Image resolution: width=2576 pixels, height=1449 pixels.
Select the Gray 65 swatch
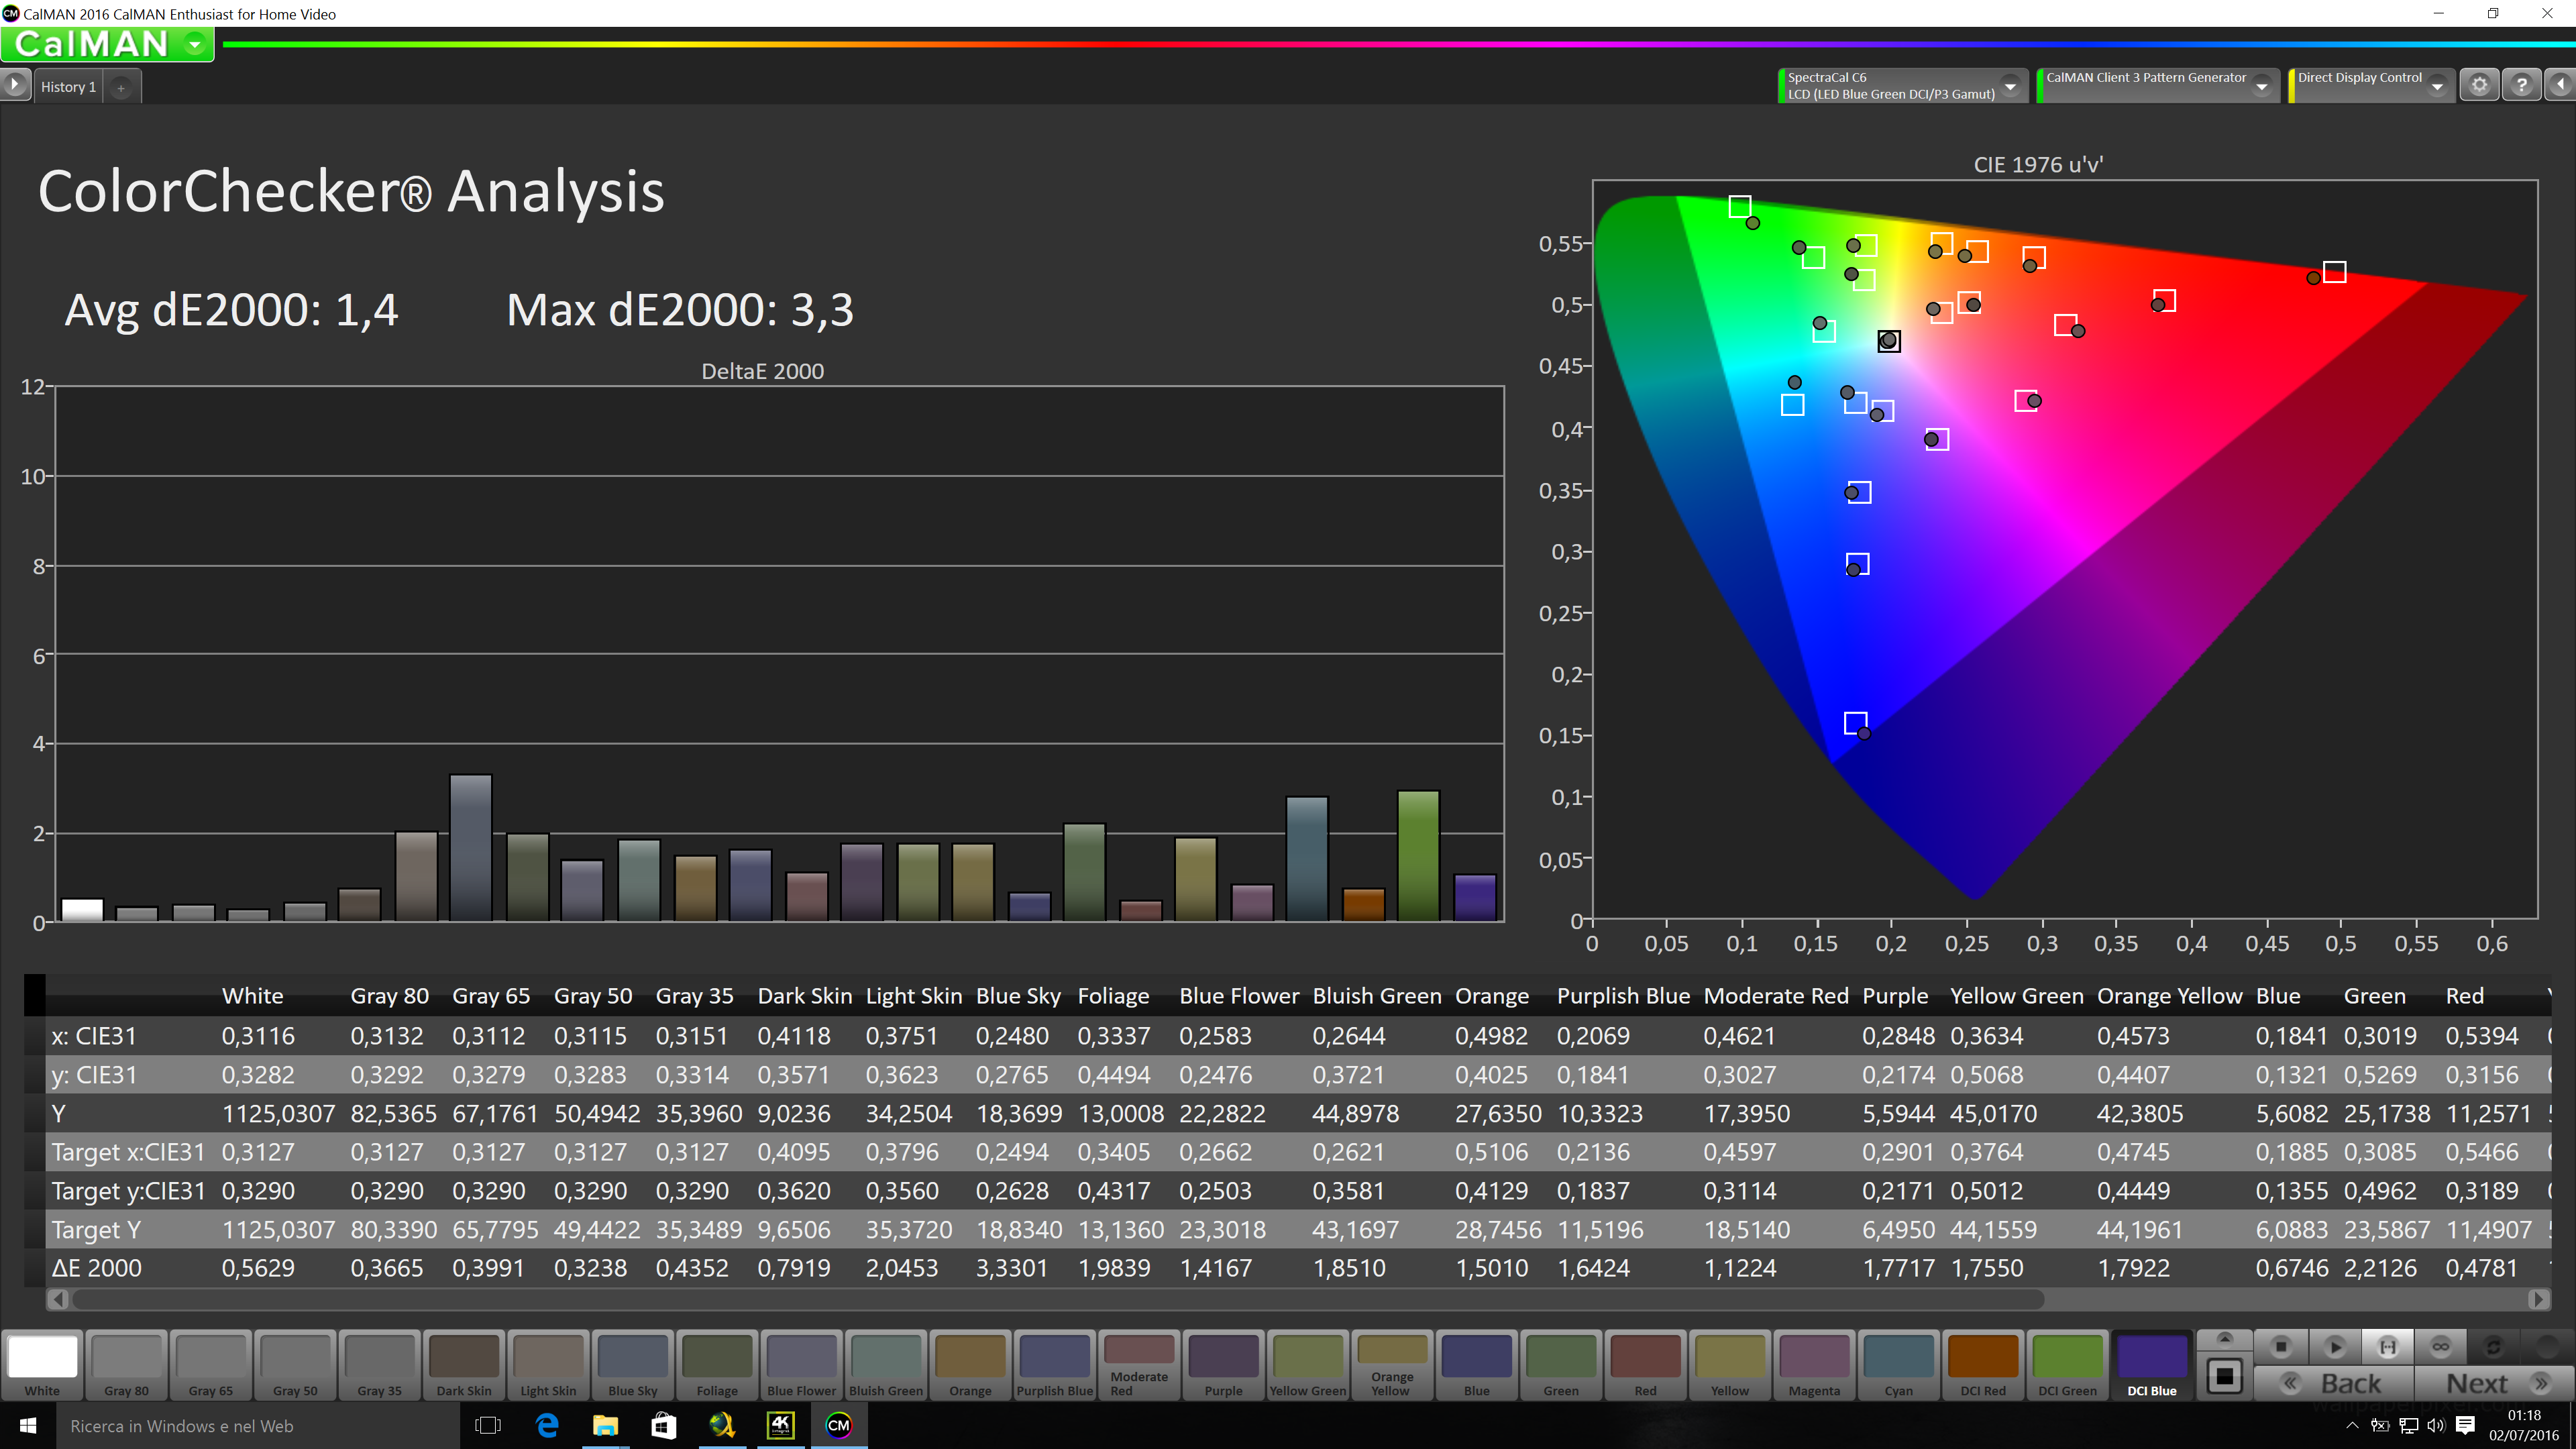click(211, 1365)
